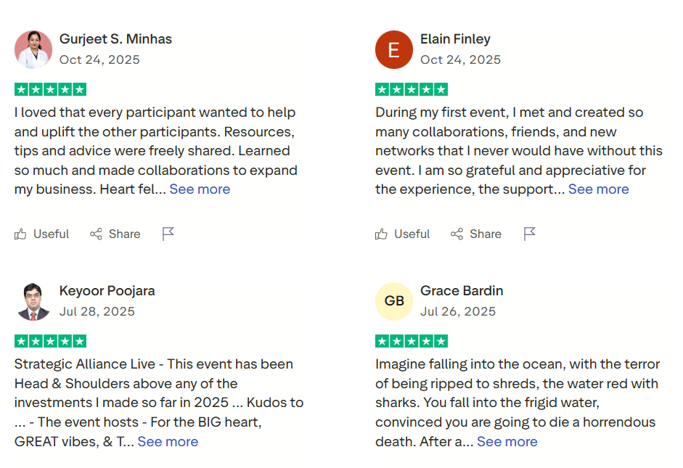
Task: Mark Elain Finley's review as Useful
Action: coord(403,234)
